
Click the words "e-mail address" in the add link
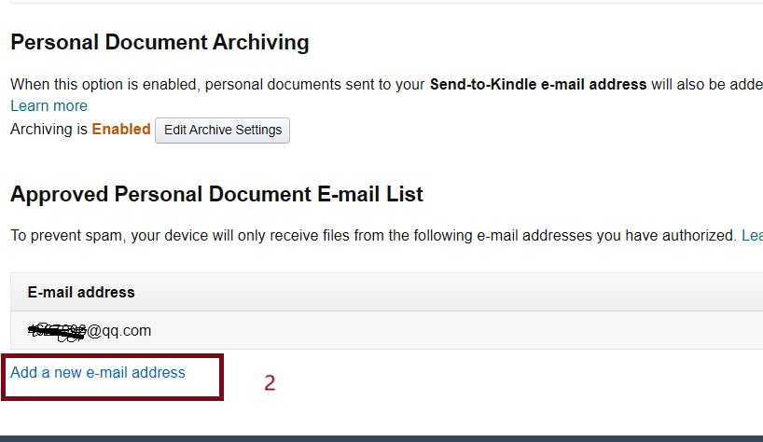(141, 373)
